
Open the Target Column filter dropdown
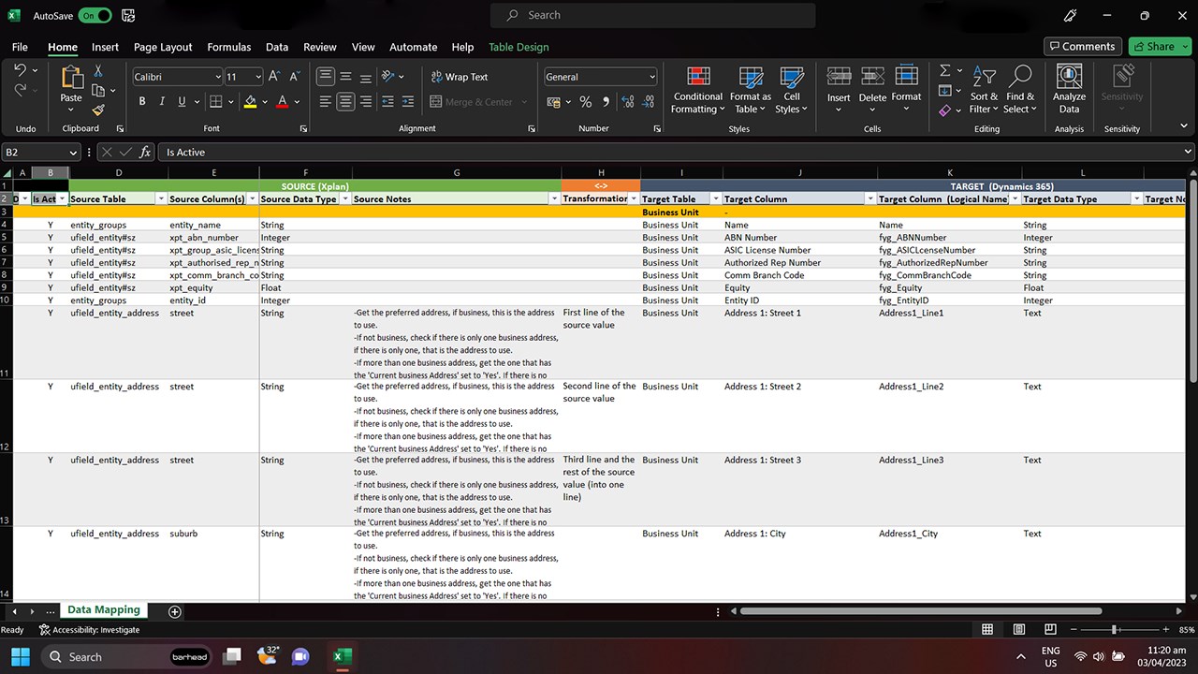(870, 198)
